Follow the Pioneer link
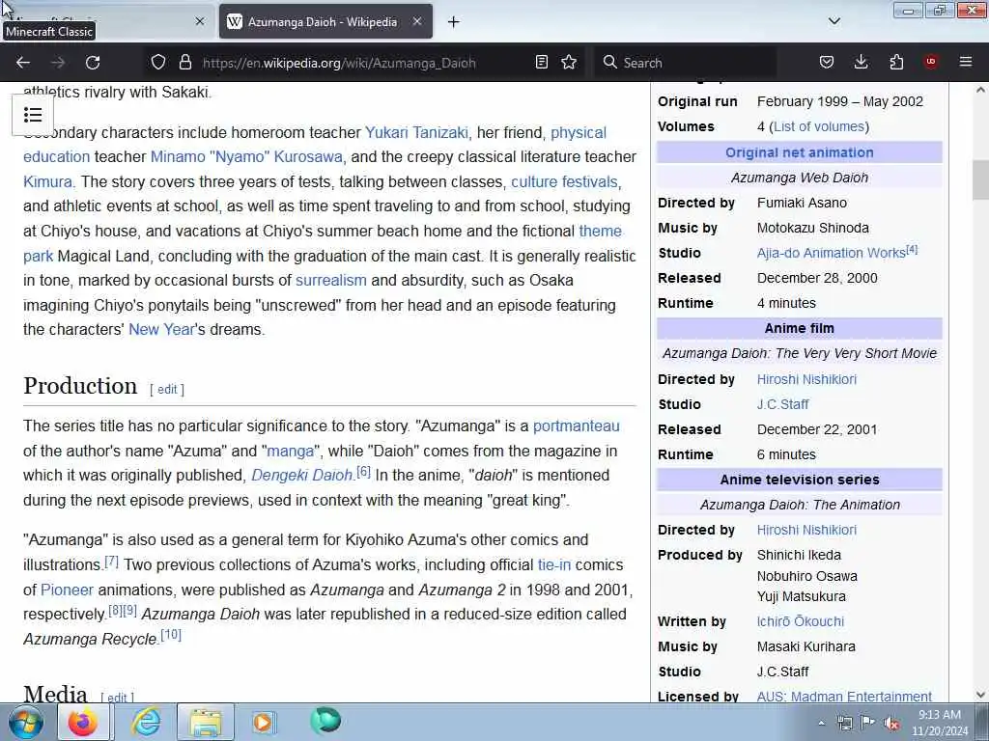 [67, 590]
